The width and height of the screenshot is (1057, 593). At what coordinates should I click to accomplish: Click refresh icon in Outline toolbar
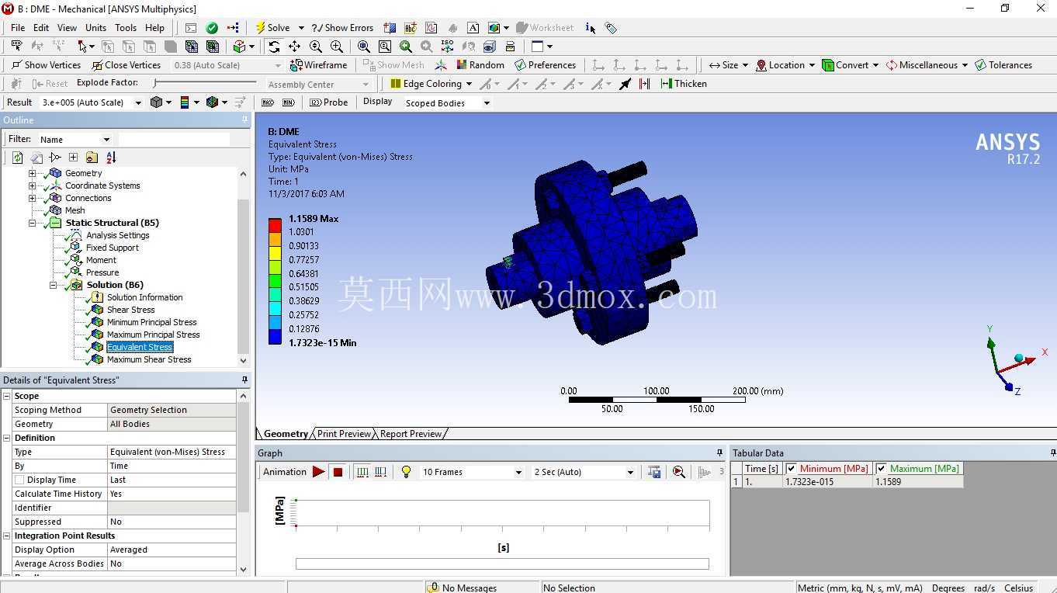[x=17, y=158]
